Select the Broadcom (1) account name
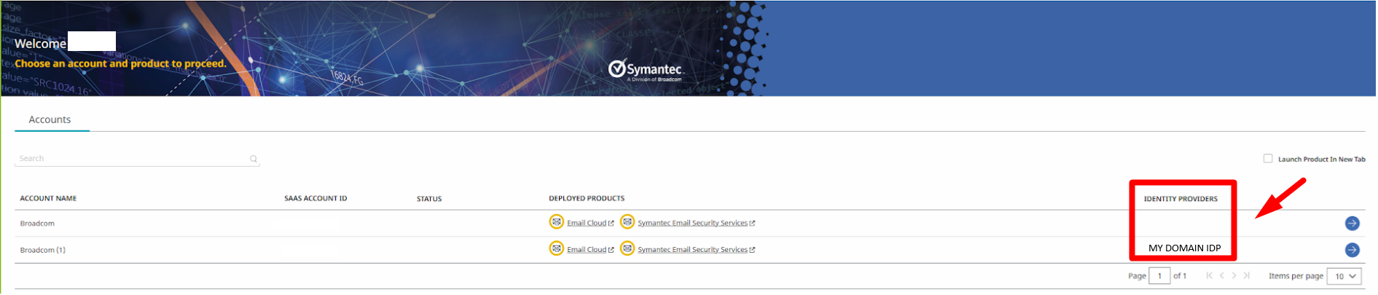 click(x=42, y=250)
